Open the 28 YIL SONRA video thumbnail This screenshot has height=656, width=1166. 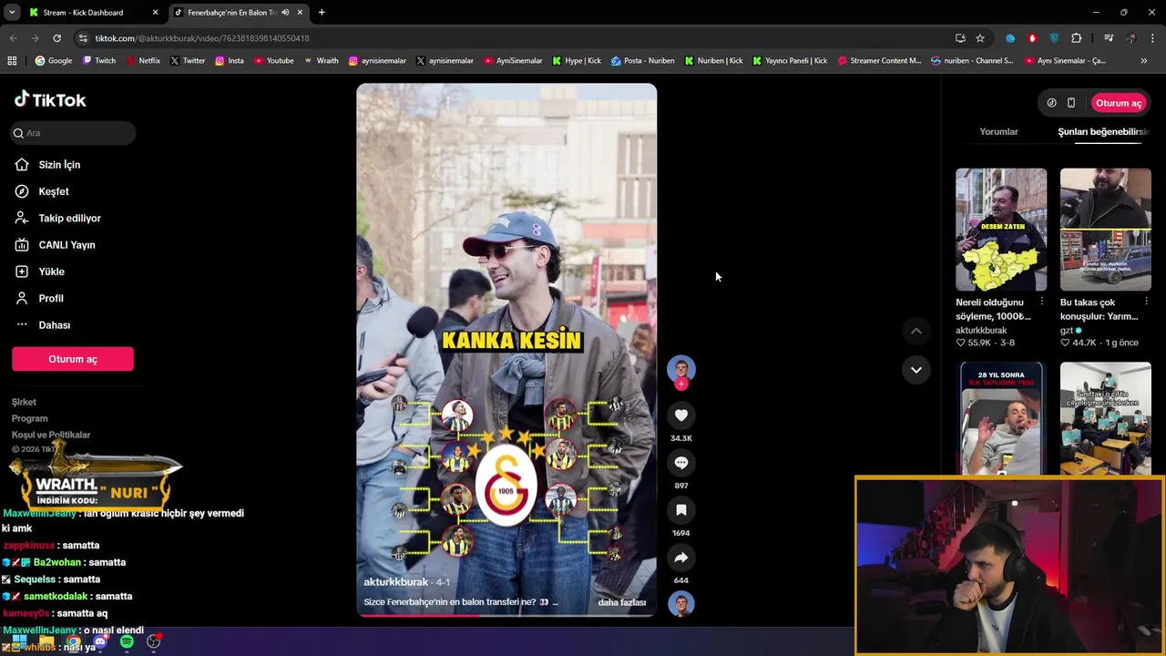(1001, 418)
